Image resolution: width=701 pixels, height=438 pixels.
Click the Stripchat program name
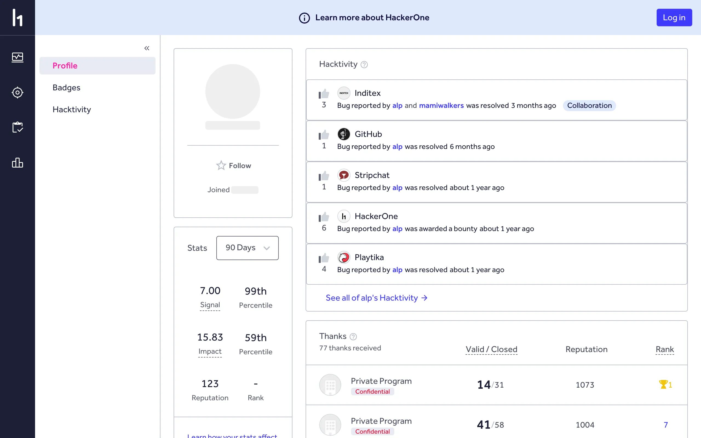pos(372,175)
